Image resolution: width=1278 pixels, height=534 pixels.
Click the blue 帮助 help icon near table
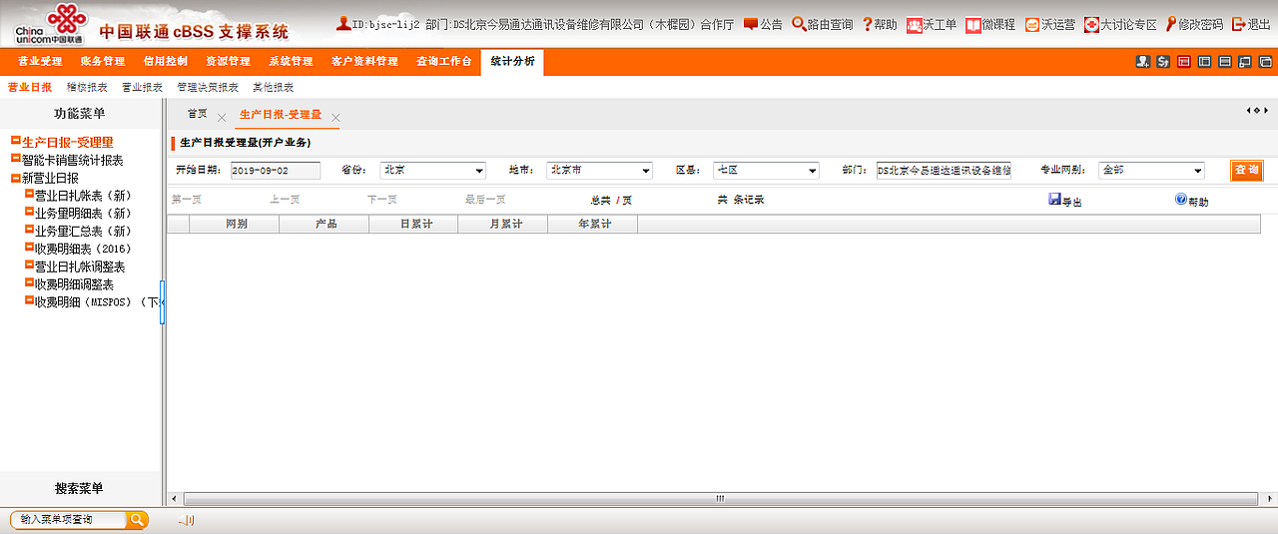point(1181,200)
